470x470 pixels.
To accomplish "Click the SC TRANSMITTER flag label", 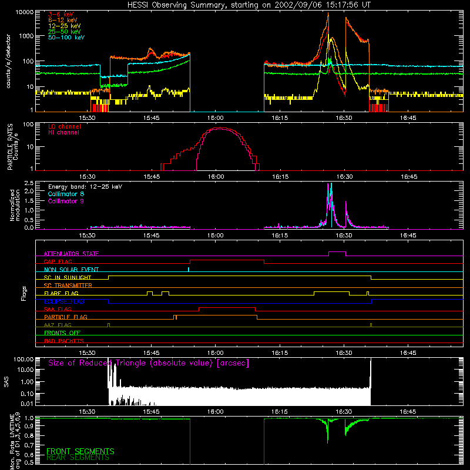I will (68, 285).
